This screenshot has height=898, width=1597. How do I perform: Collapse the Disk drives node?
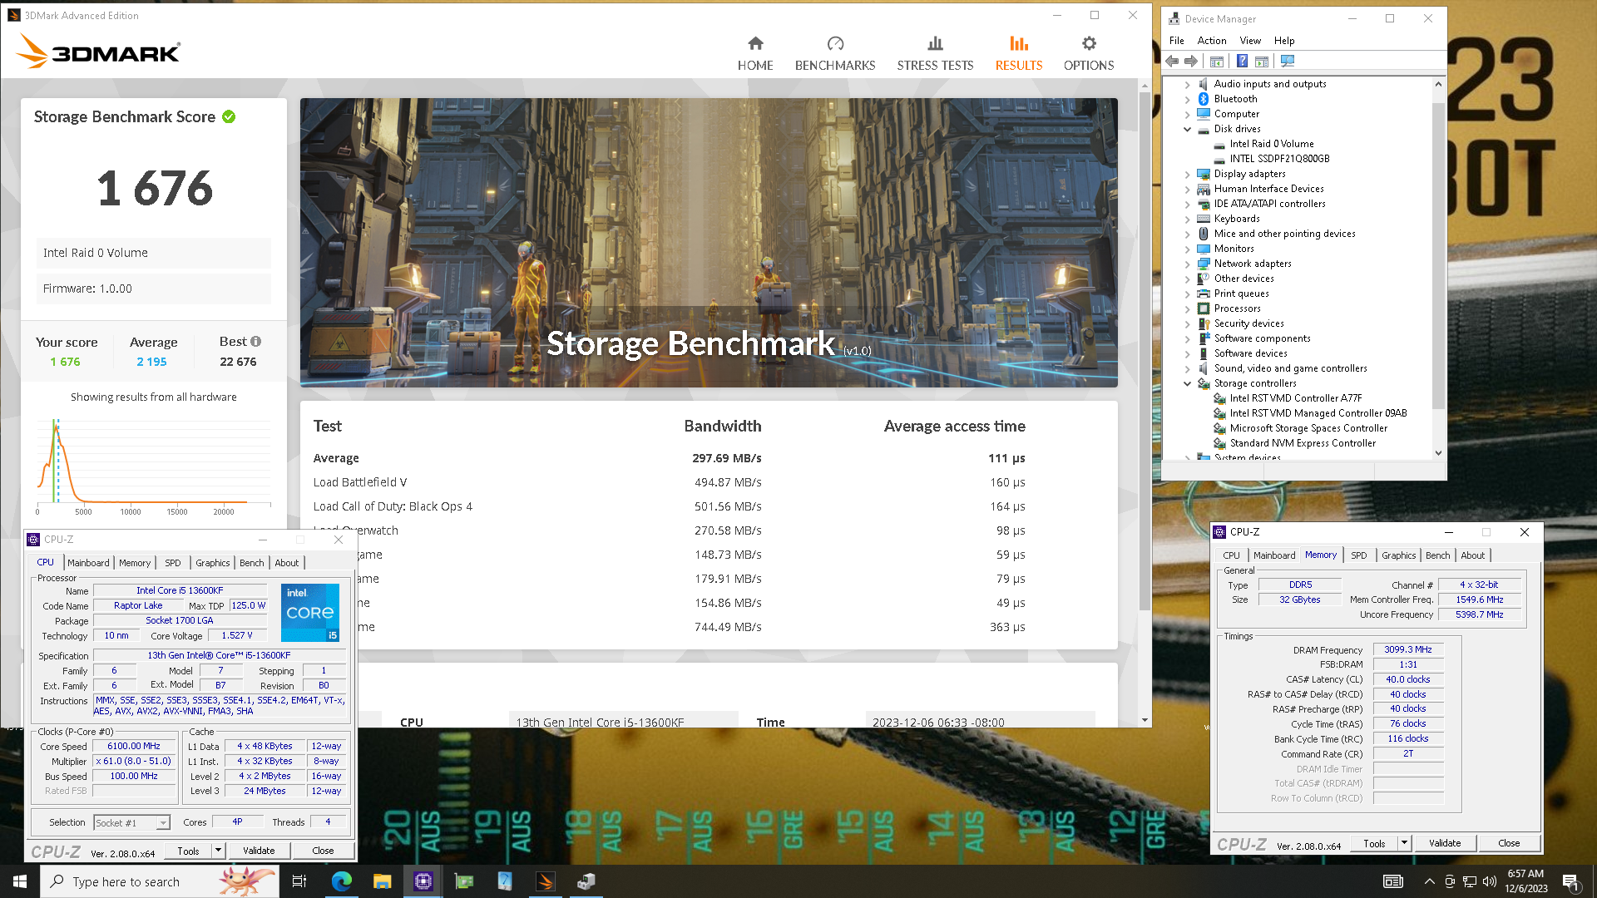(1187, 129)
